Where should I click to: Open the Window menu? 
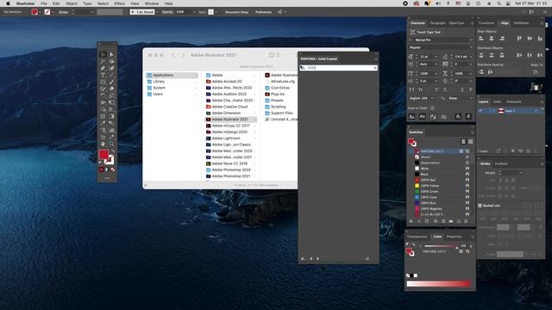coord(152,3)
